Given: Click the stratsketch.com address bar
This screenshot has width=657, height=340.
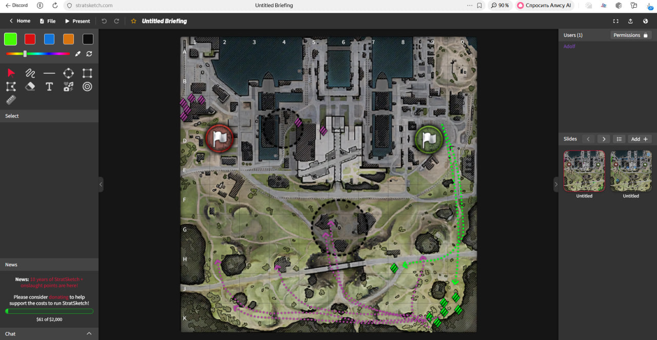Looking at the screenshot, I should (94, 5).
